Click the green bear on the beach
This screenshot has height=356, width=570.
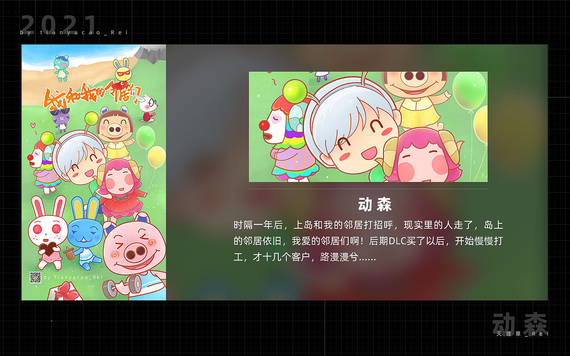[x=61, y=68]
